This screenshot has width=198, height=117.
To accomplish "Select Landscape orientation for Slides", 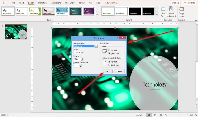I will pos(109,54).
